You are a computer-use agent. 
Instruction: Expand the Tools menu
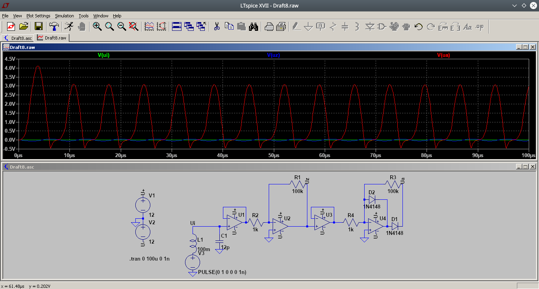coord(84,16)
